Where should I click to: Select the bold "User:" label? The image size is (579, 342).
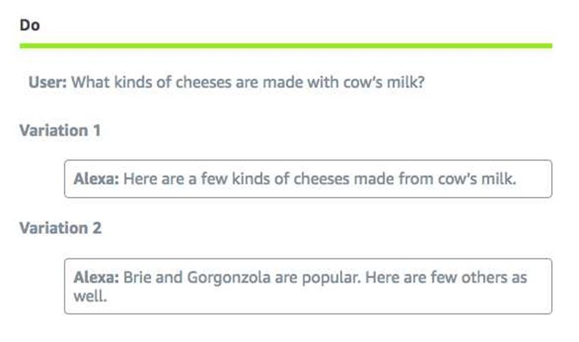[48, 82]
